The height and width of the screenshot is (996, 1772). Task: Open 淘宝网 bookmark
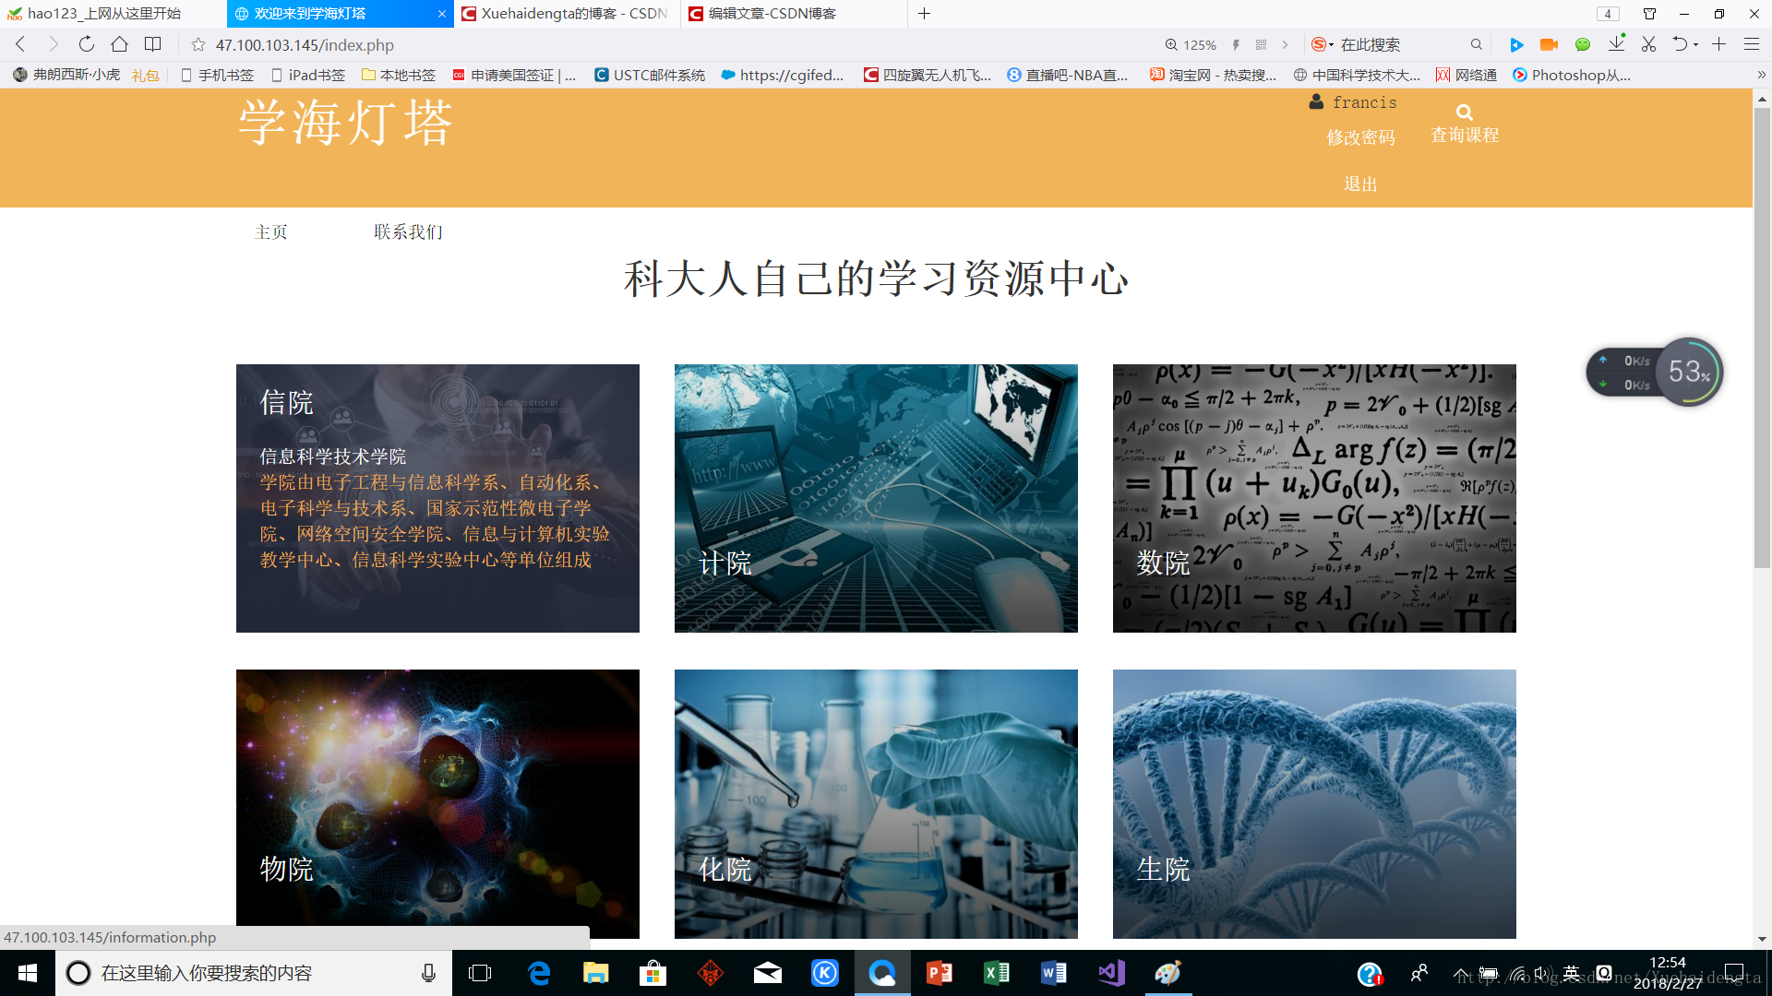[1213, 75]
